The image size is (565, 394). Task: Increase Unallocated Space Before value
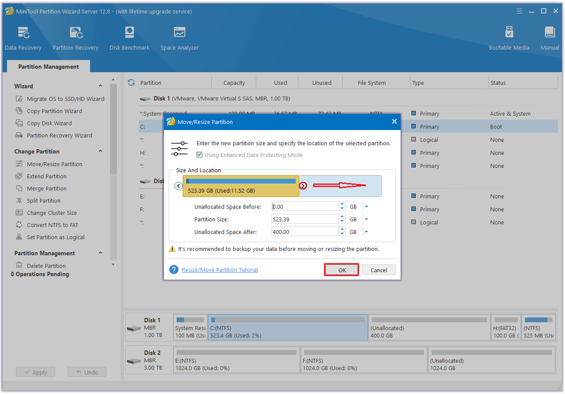point(342,204)
